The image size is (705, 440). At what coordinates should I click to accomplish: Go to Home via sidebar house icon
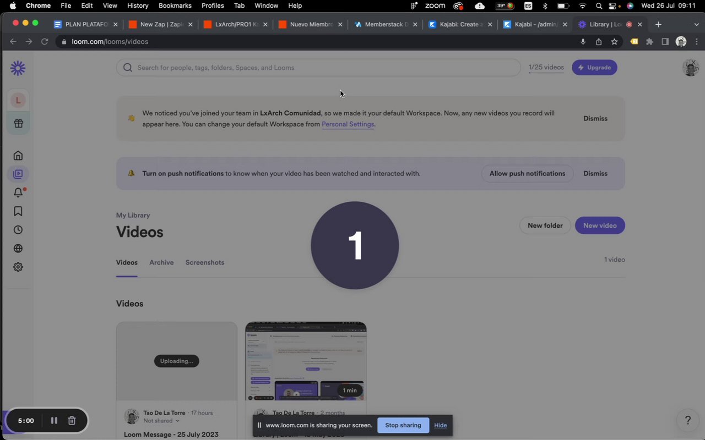pos(18,156)
